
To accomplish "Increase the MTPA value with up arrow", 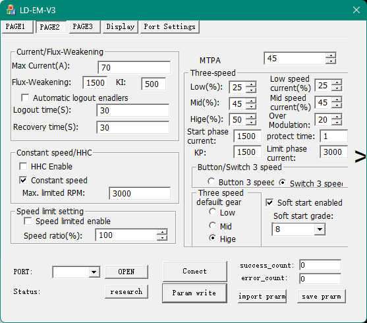I will [331, 55].
